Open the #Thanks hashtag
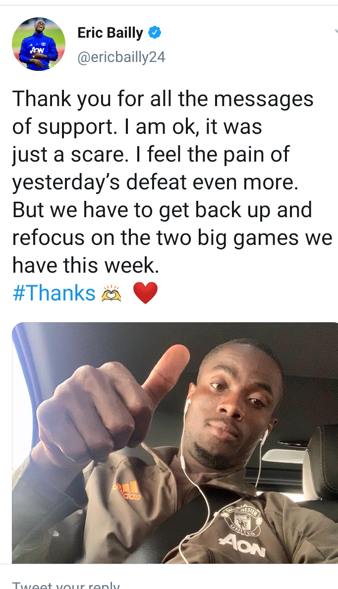 (54, 293)
